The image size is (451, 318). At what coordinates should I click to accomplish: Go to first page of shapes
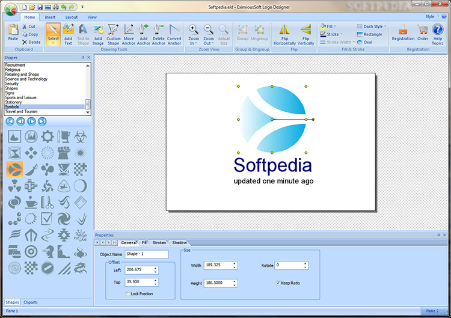[x=10, y=121]
